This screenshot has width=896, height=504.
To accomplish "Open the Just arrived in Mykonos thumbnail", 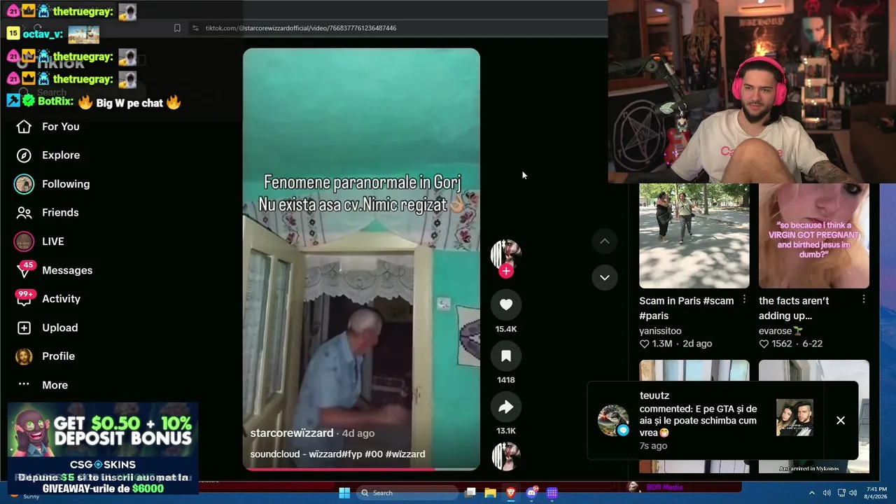I will 814,416.
